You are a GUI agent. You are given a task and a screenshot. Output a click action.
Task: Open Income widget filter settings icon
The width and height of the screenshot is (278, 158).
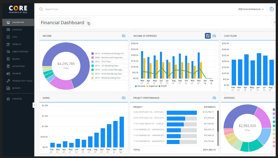coord(124,36)
